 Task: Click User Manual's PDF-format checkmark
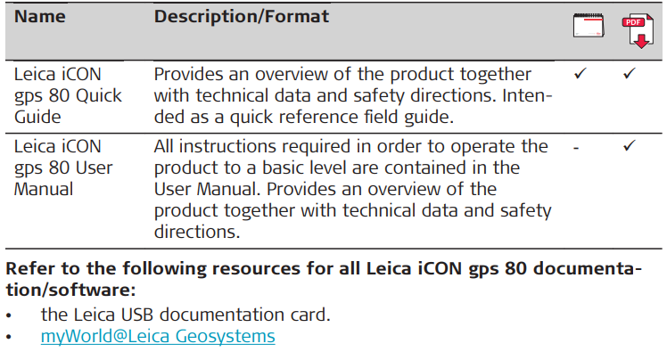coord(630,144)
